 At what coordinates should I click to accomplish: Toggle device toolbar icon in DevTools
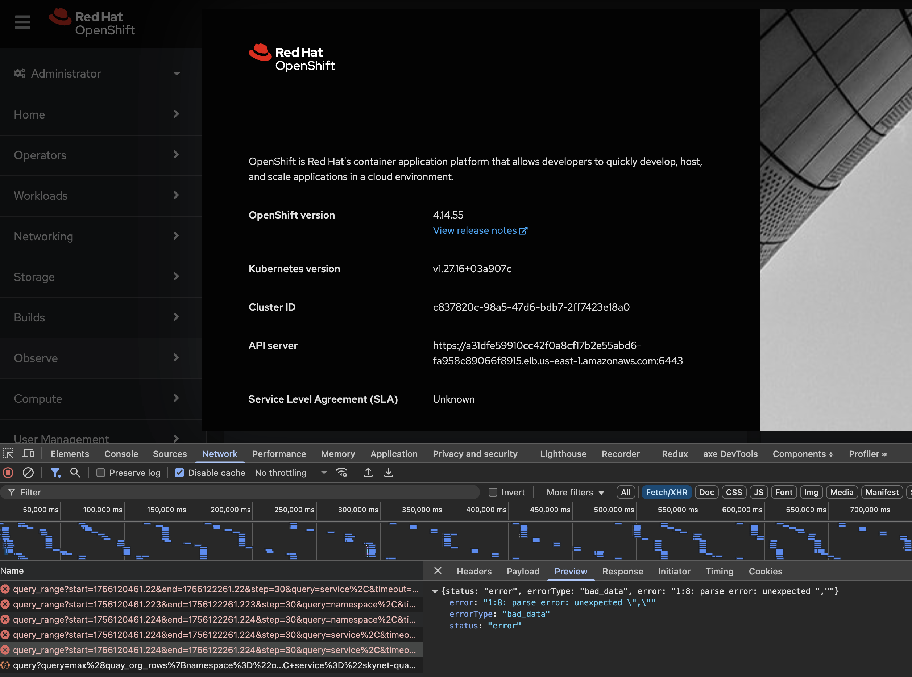[x=28, y=454]
